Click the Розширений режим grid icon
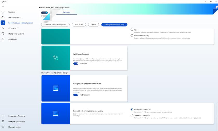This screenshot has height=131, width=218. point(3,116)
